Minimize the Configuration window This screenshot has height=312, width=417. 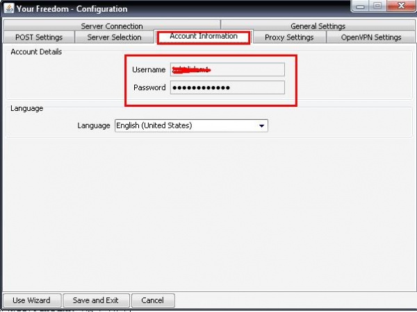[360, 6]
